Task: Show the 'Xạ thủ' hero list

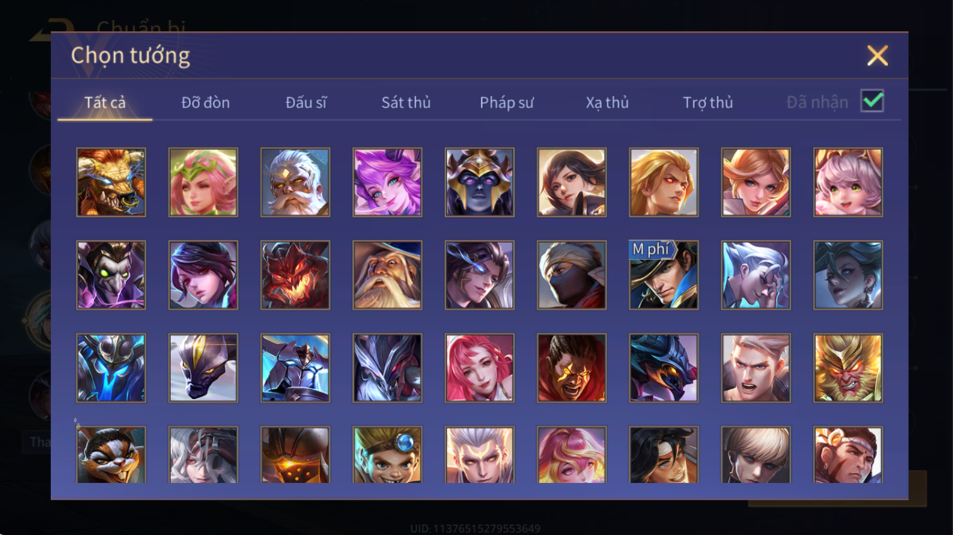Action: point(607,102)
